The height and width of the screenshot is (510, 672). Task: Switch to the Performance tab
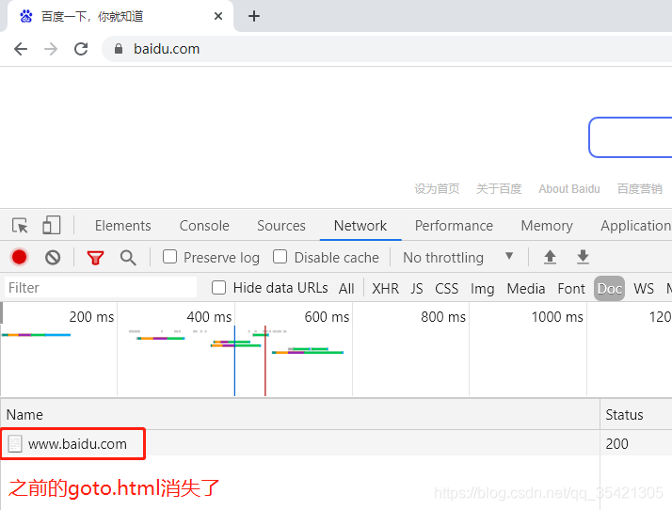point(454,226)
